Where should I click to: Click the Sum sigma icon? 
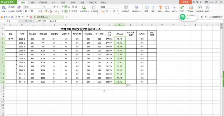tap(154, 7)
